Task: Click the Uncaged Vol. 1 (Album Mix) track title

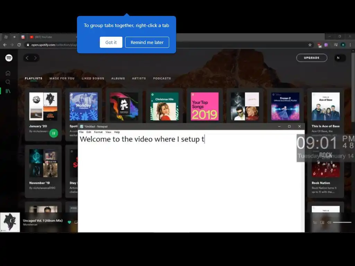Action: 43,221
